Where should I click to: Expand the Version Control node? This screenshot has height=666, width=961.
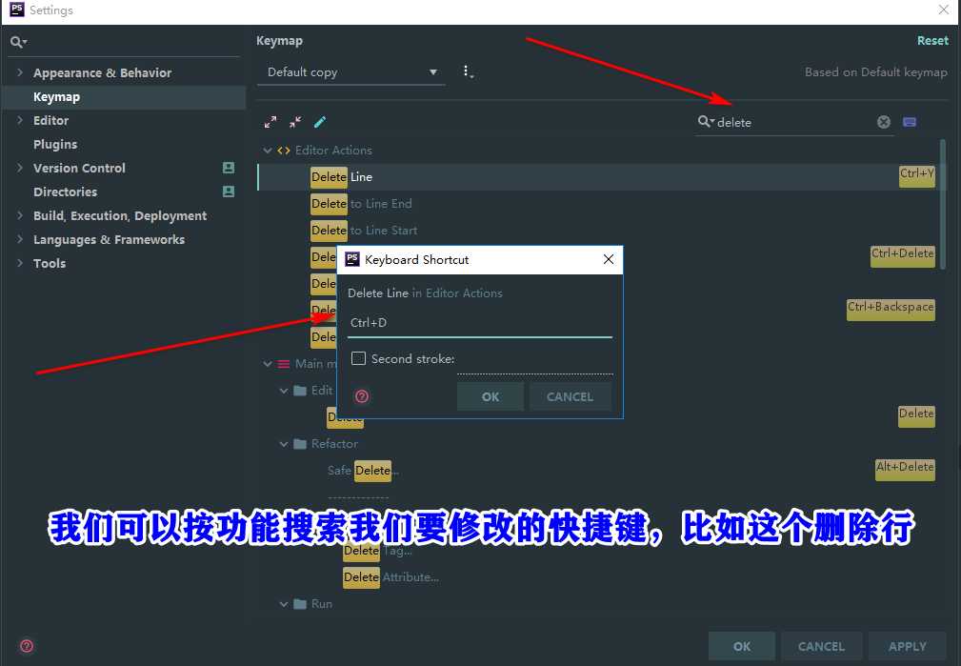pos(20,168)
